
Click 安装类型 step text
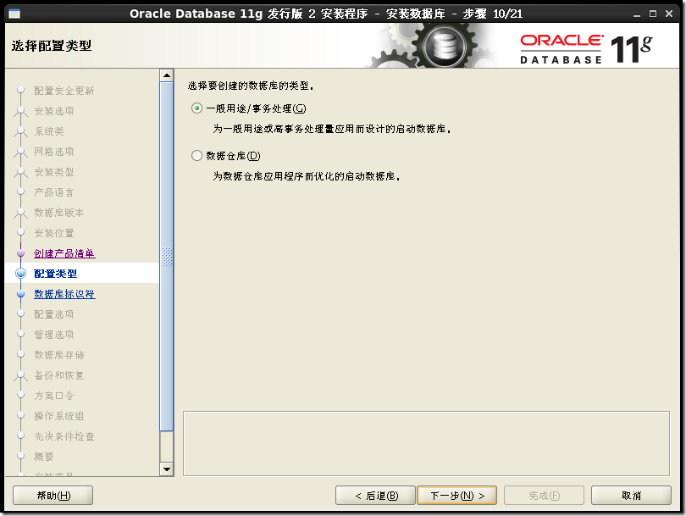coord(54,172)
